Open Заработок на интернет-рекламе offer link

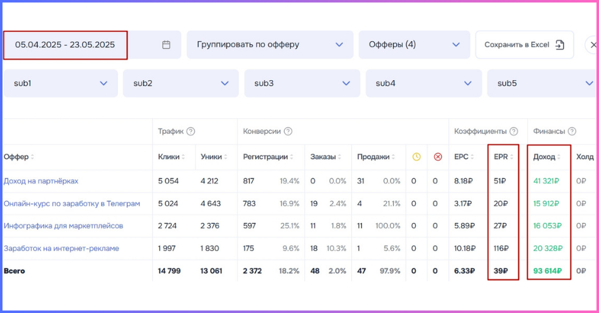(x=61, y=248)
